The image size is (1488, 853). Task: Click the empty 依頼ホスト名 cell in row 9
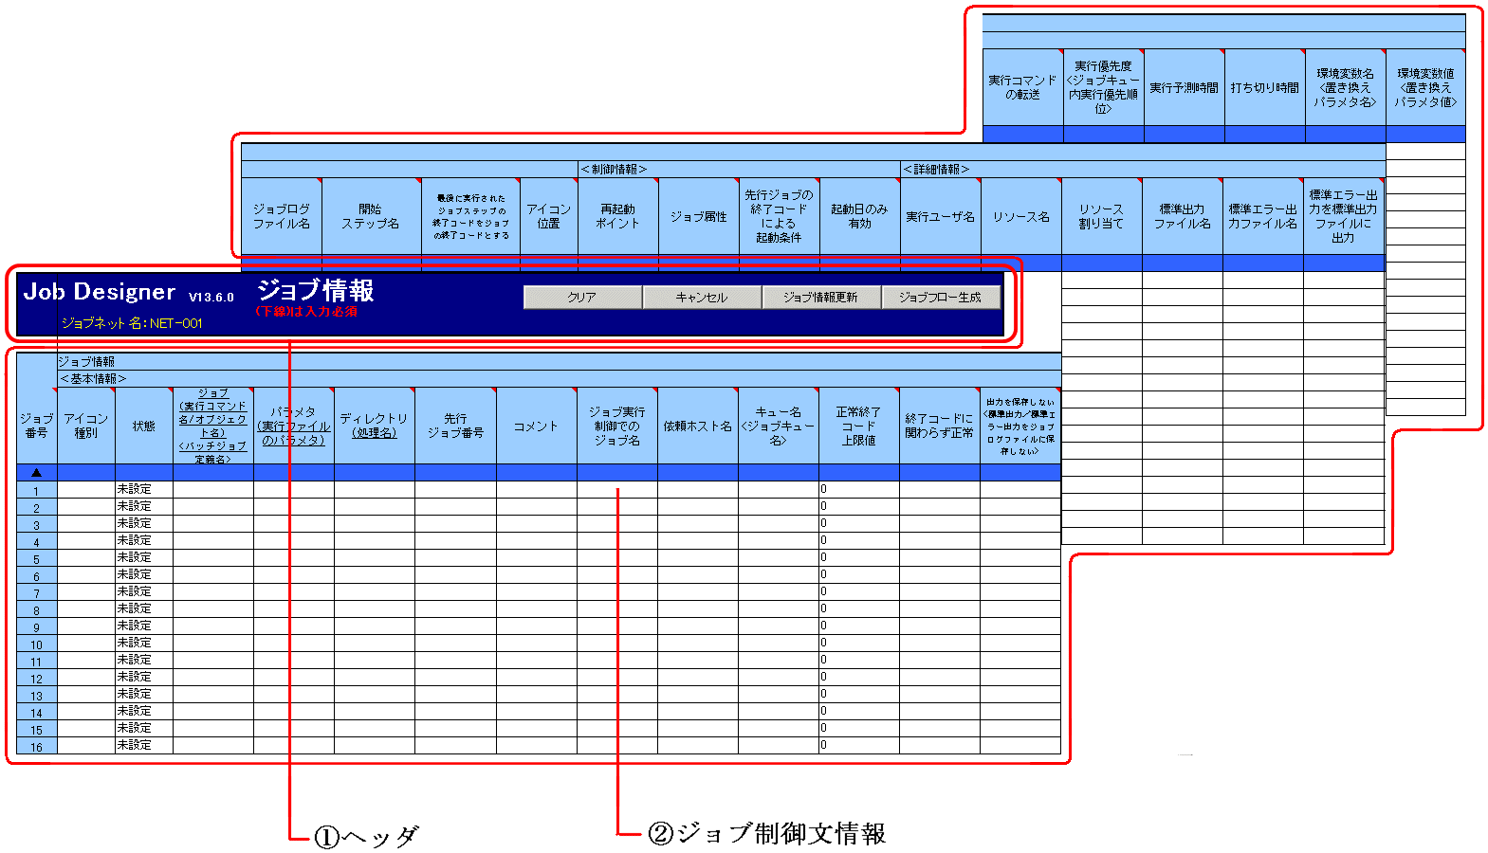tap(698, 626)
